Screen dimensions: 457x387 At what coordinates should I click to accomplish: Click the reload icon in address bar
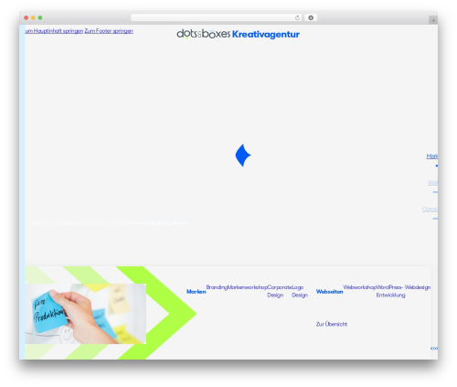click(x=297, y=18)
